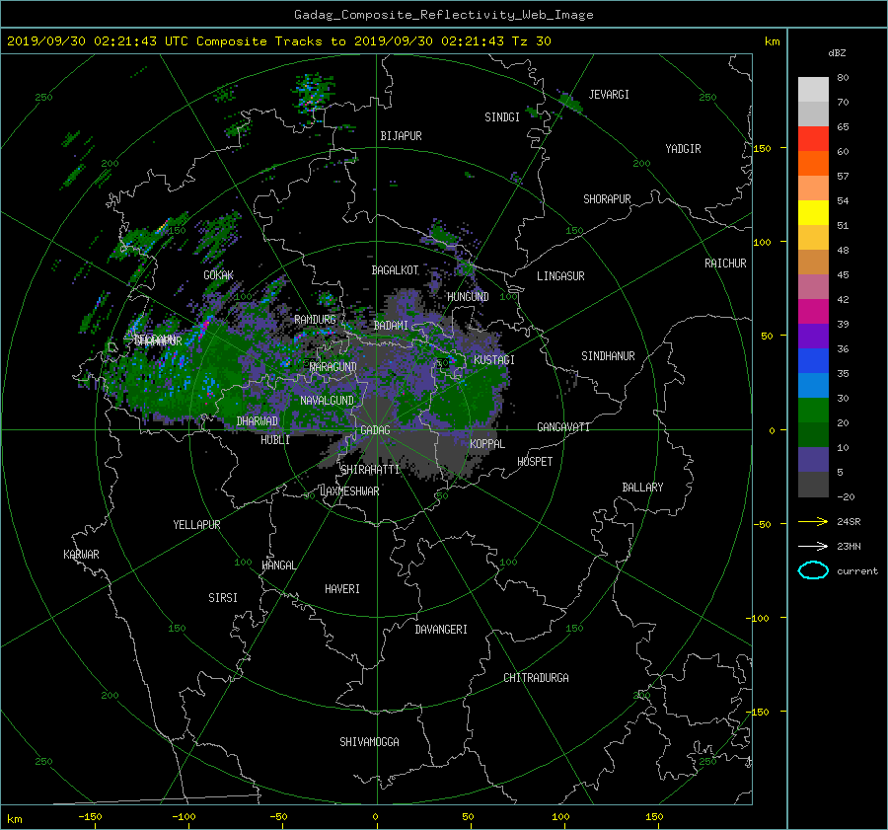Click the NAVALGUND city label
This screenshot has width=888, height=830.
(327, 401)
